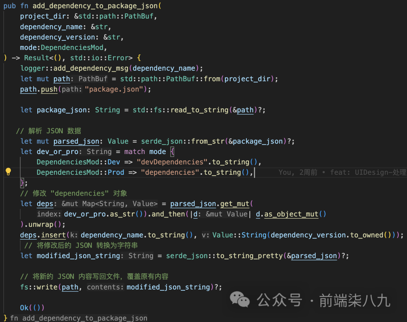This screenshot has height=322, width=407.
Task: Click the "to_string_pretty" function call
Action: [249, 256]
